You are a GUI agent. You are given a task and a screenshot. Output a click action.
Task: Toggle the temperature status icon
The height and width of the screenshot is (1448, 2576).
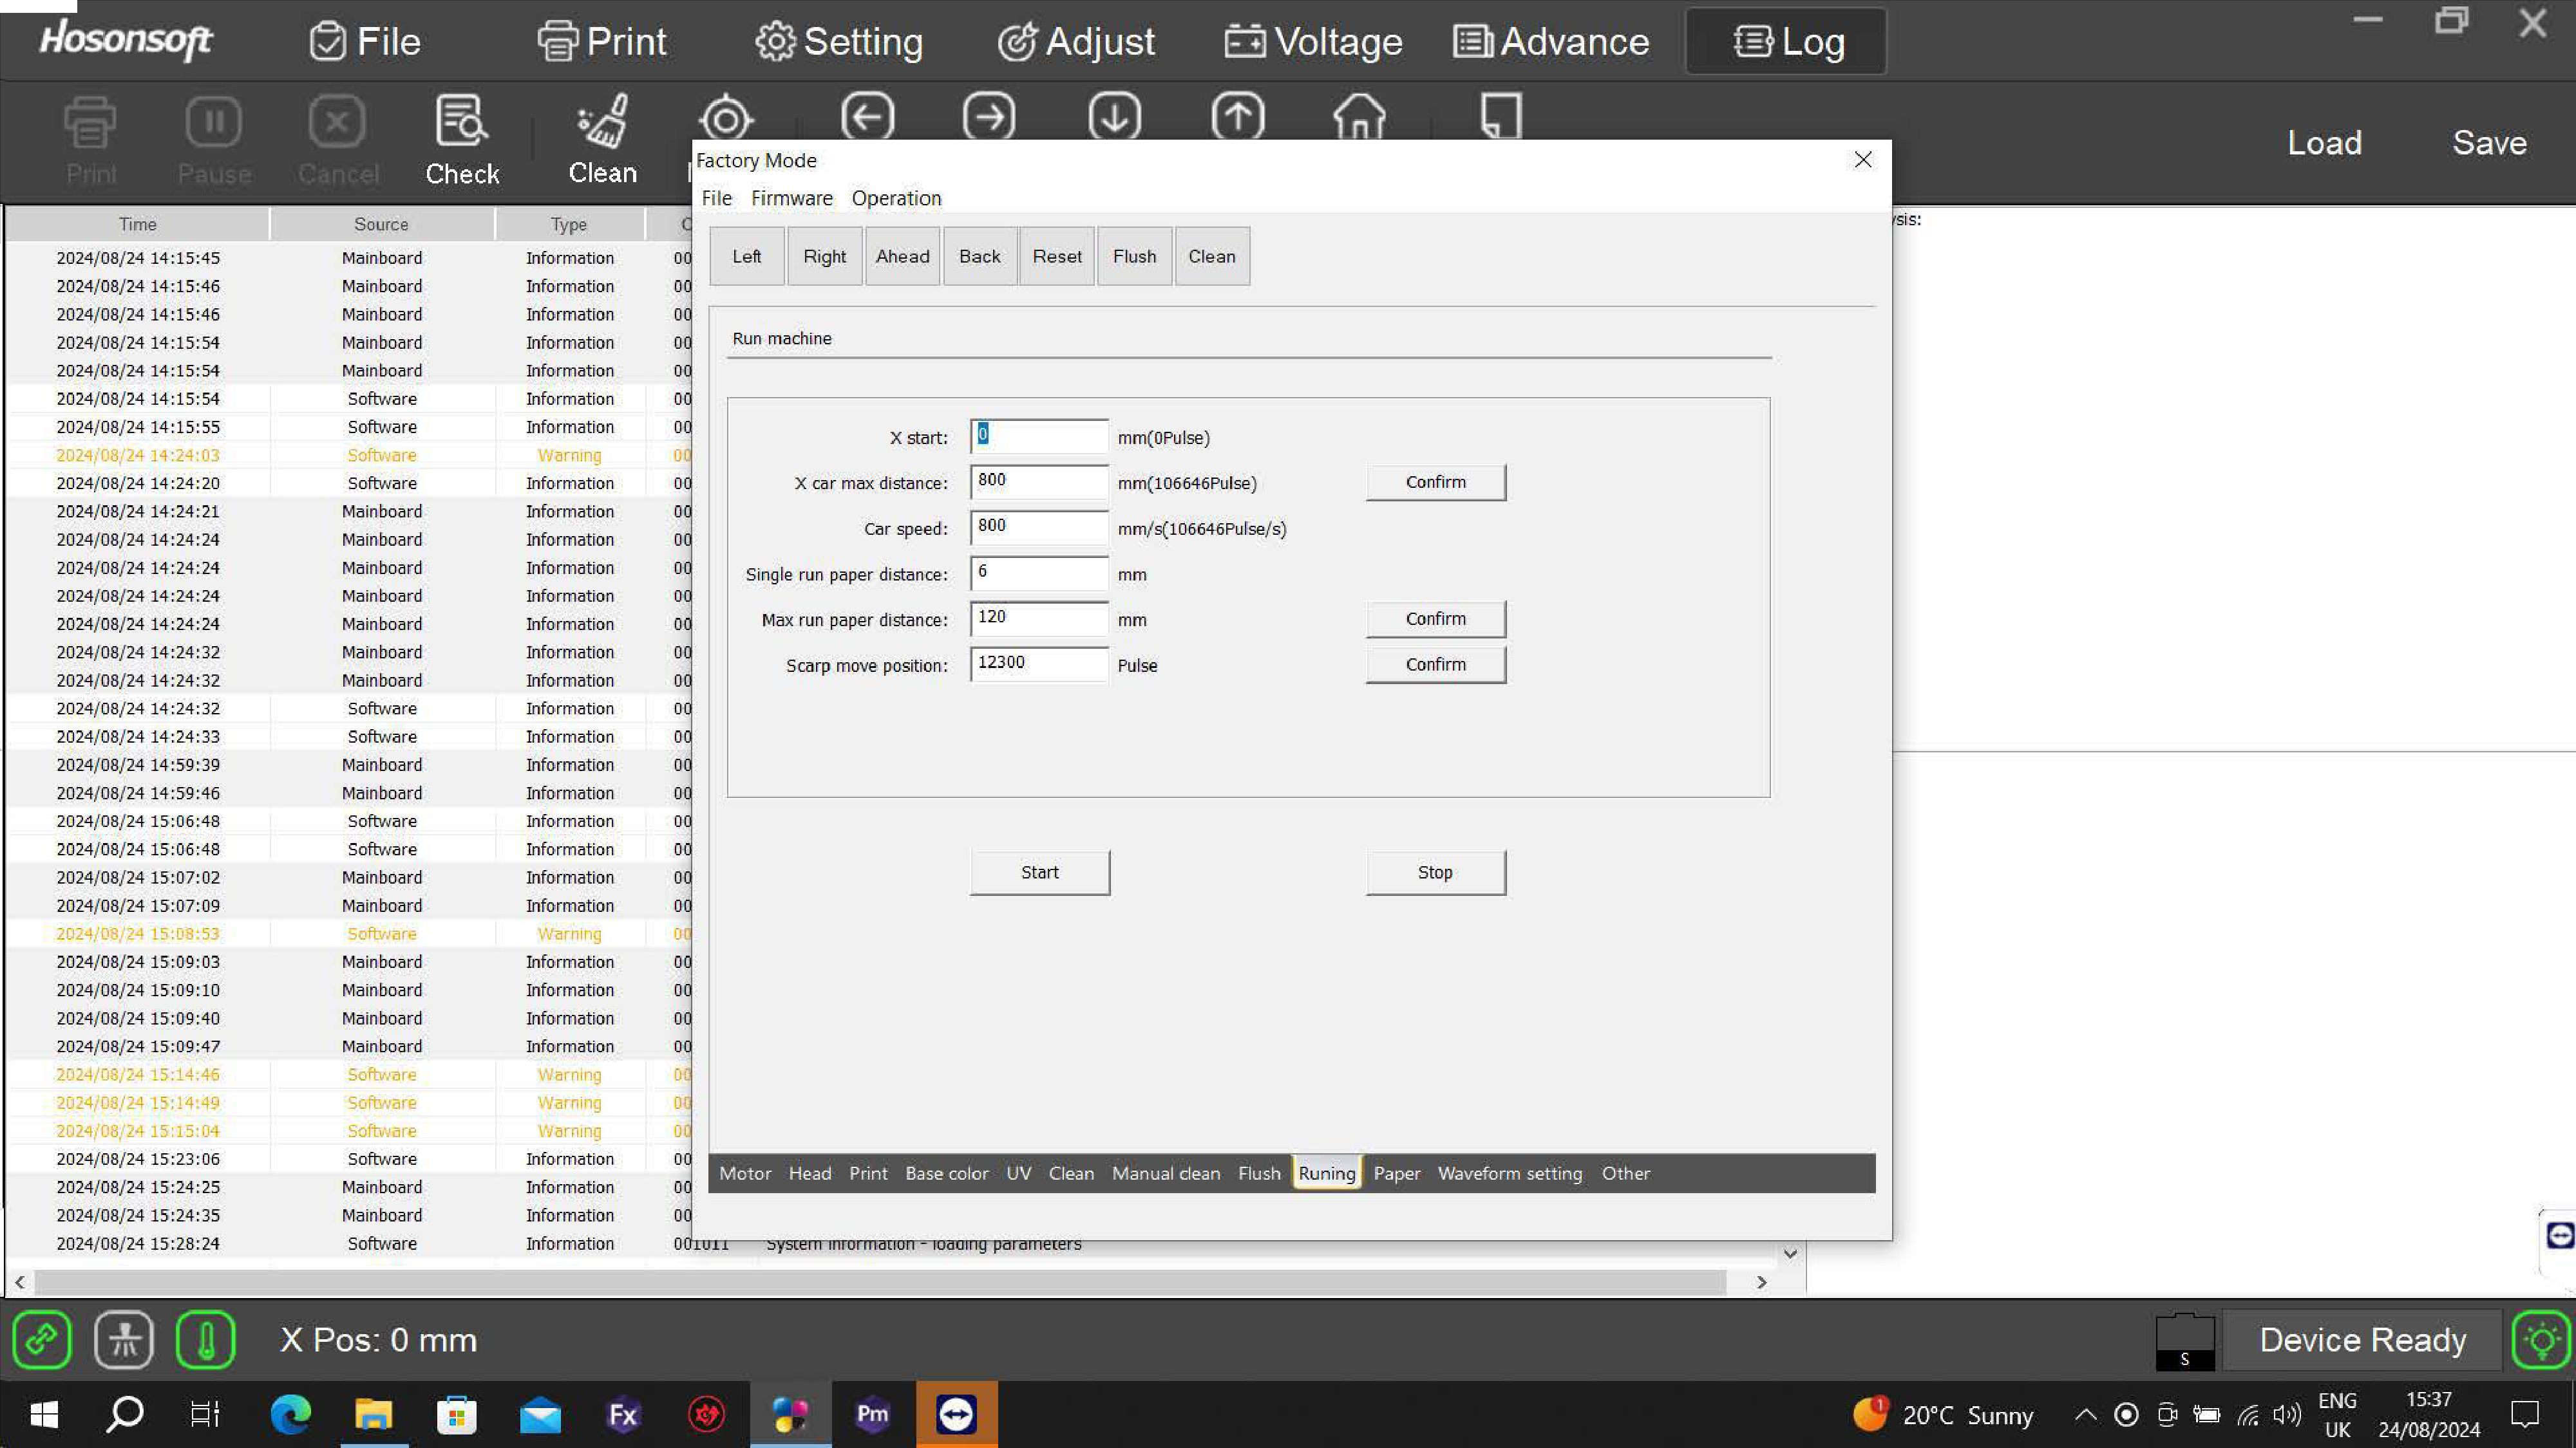[206, 1339]
